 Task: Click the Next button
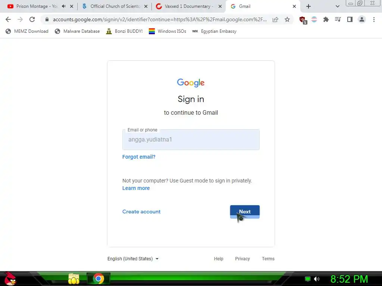tap(245, 212)
